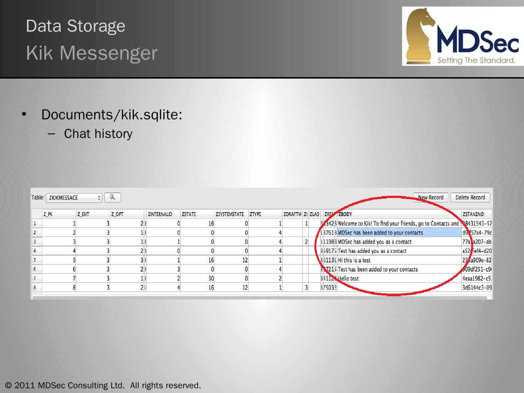Select the ZSTATE column header

(198, 214)
